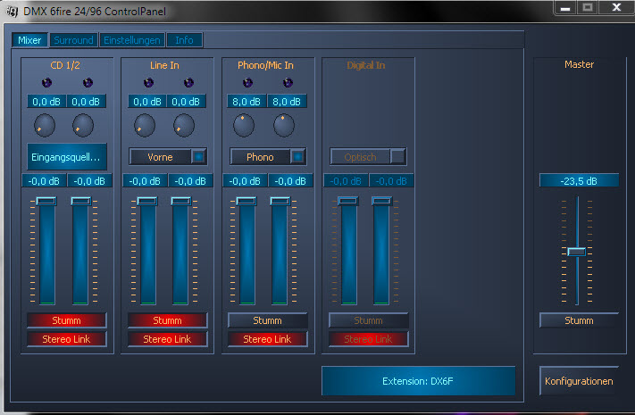Switch to the Mixer tab
This screenshot has height=415, width=635.
[29, 40]
